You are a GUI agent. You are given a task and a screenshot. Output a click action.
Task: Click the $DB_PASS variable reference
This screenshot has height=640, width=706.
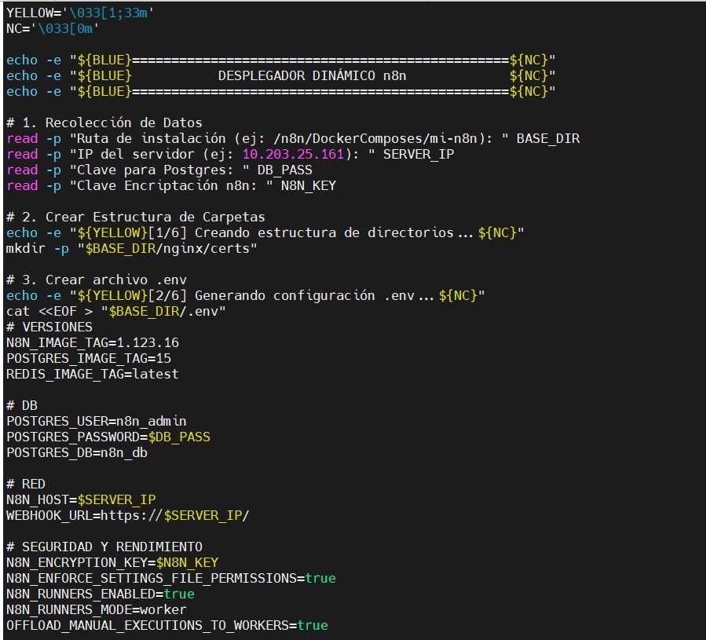click(181, 437)
